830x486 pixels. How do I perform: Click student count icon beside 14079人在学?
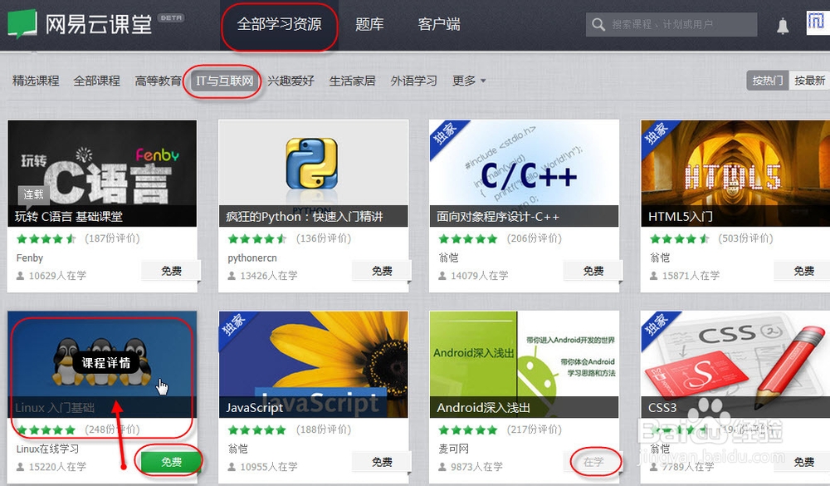pyautogui.click(x=442, y=276)
